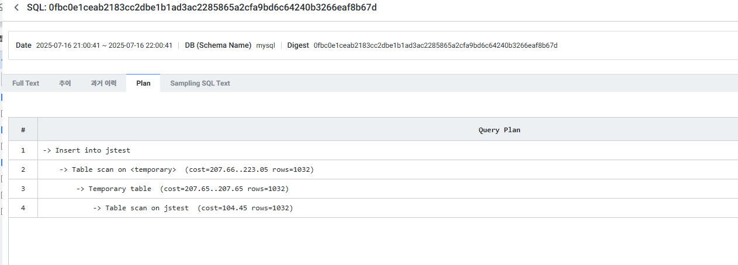
Task: Click the active Plan tab
Action: [143, 83]
